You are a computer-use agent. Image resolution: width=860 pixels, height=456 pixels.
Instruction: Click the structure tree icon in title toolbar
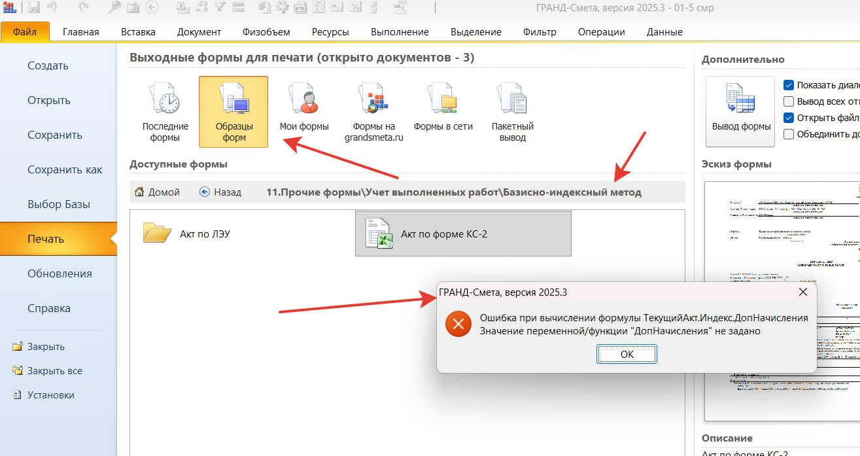click(x=401, y=8)
